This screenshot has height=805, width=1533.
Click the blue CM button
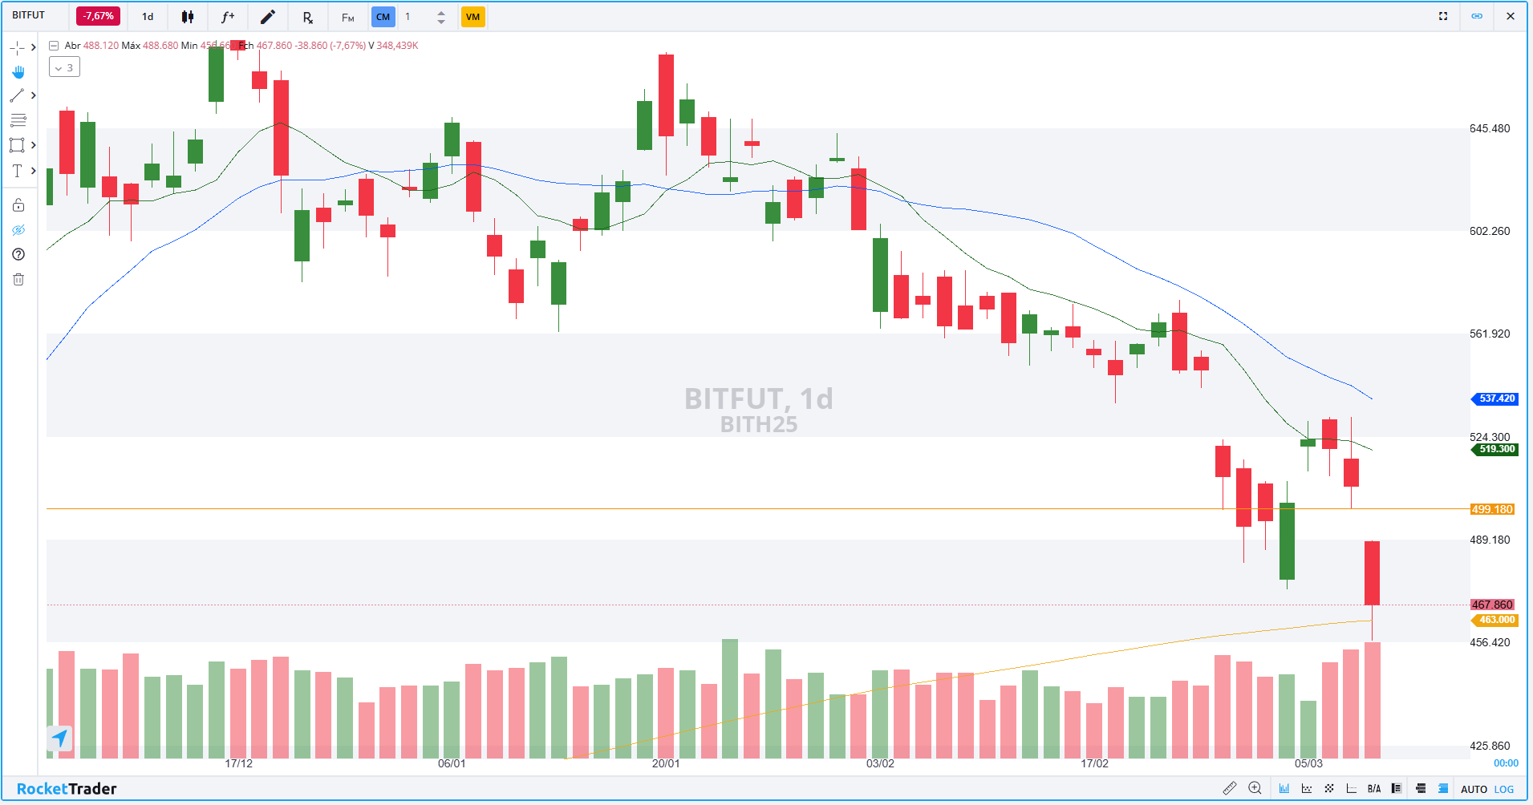pyautogui.click(x=383, y=17)
